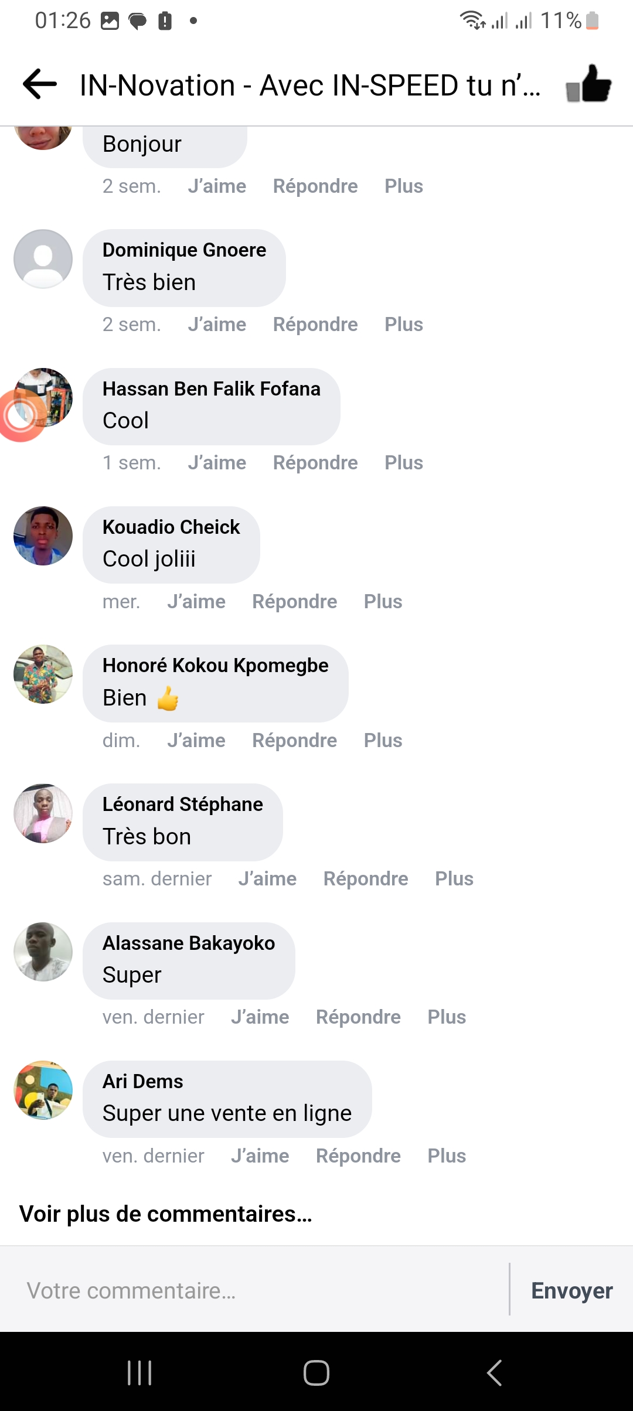Open Dominique Gnoere's profile picture
This screenshot has width=633, height=1411.
43,259
